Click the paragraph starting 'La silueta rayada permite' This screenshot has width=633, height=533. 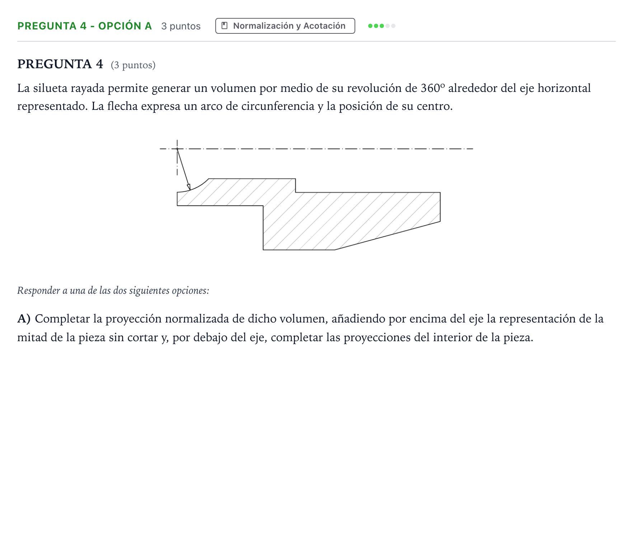304,97
